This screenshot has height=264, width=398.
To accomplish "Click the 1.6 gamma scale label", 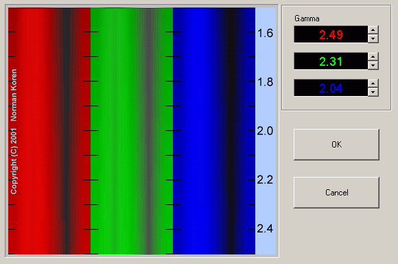I will 266,33.
